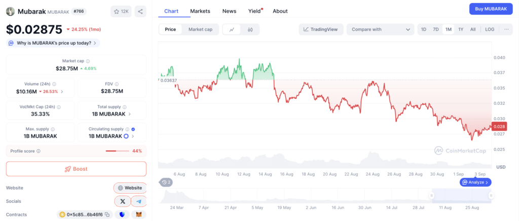Click the Market cap info icon
This screenshot has height=221, width=519.
(88, 61)
